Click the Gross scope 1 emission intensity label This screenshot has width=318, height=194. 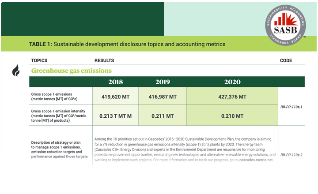(59, 116)
